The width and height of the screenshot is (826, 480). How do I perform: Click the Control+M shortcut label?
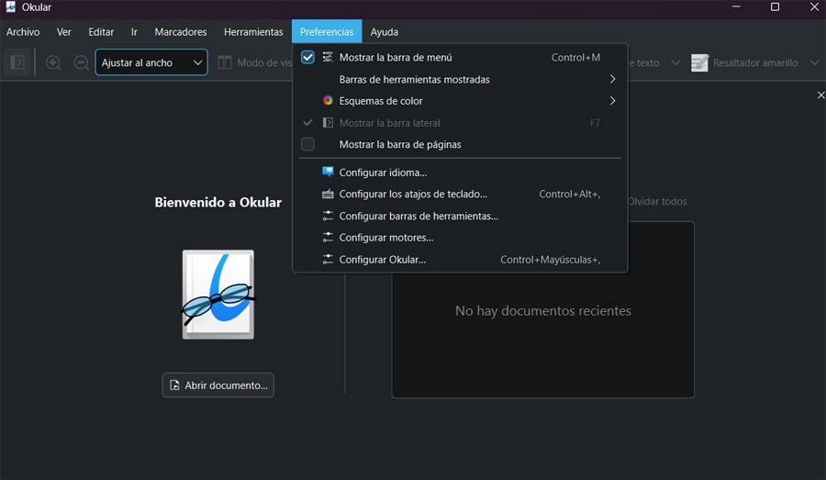point(575,58)
